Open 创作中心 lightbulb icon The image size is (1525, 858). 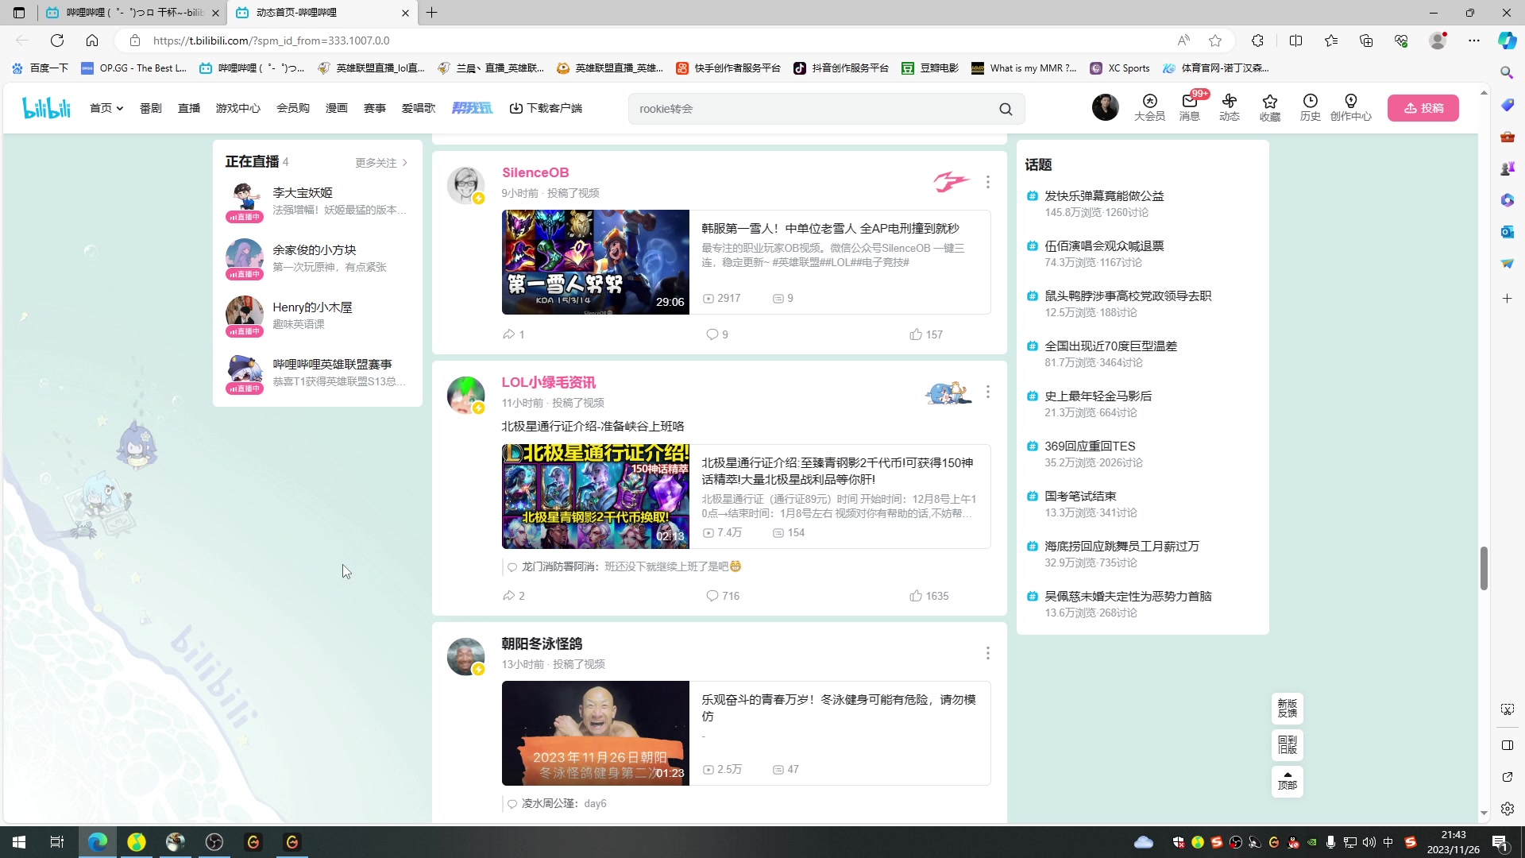1350,107
